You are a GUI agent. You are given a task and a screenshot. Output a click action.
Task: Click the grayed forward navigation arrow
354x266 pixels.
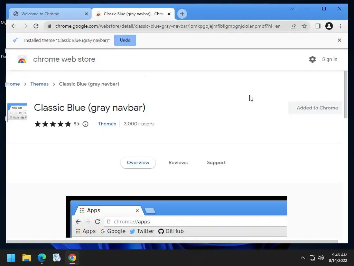(x=25, y=26)
